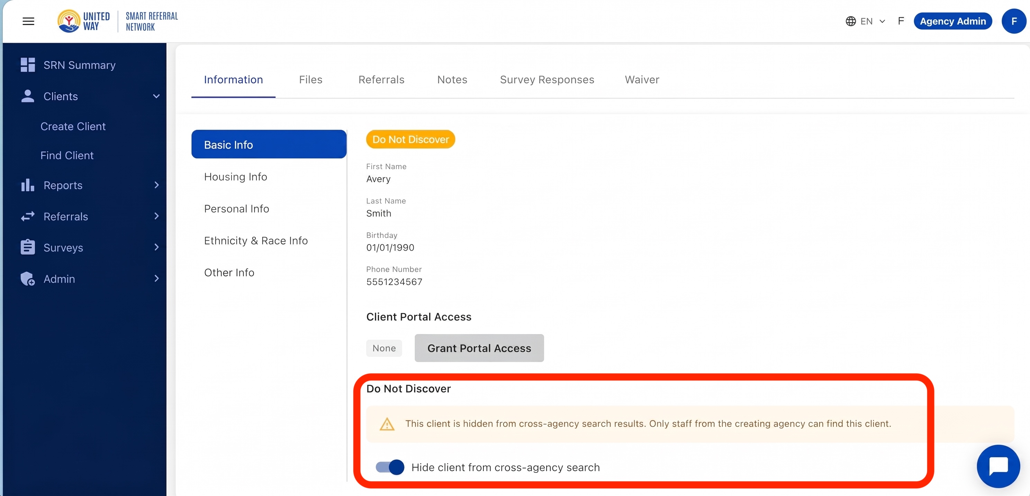
Task: Click the Clients person icon
Action: pos(28,96)
